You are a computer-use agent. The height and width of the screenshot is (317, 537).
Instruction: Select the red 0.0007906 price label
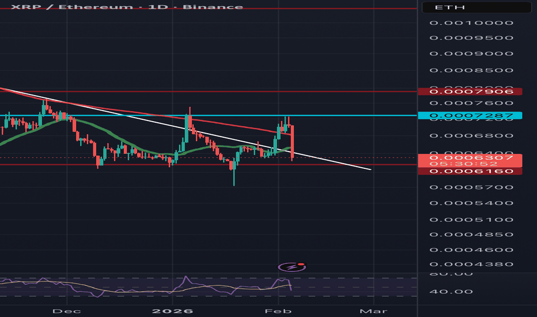tap(470, 92)
